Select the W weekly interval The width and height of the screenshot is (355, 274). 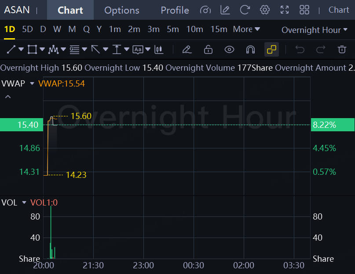tap(57, 29)
